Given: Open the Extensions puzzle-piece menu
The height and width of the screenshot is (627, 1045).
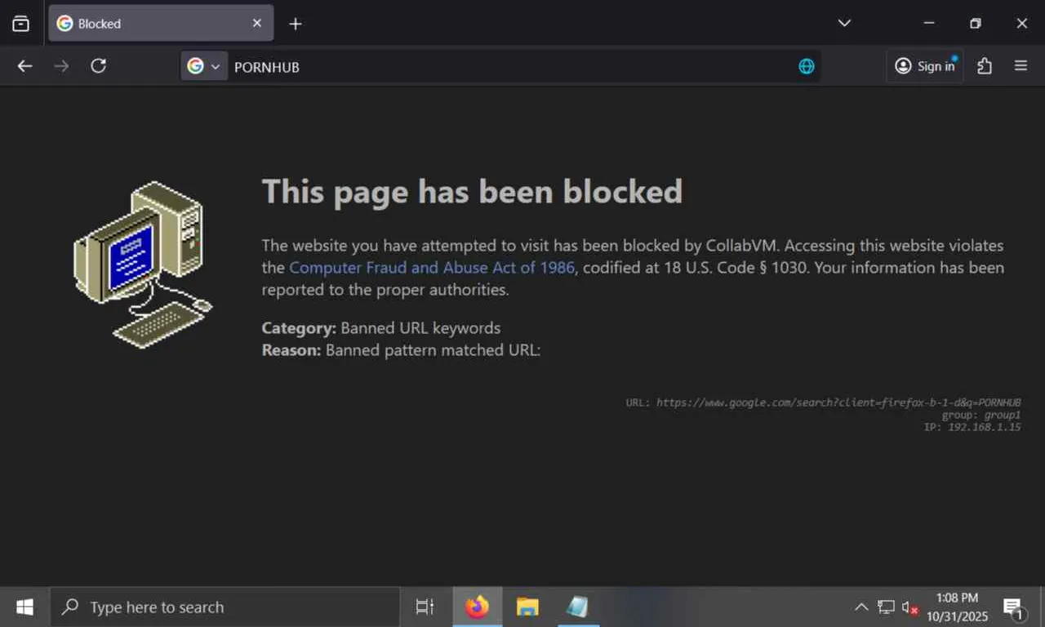Looking at the screenshot, I should (985, 66).
